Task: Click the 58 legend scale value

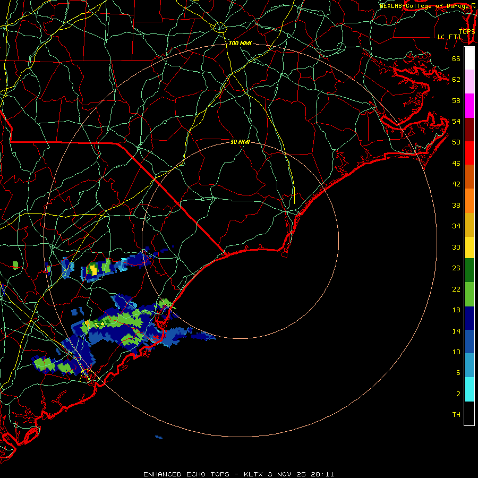Action: coord(456,100)
